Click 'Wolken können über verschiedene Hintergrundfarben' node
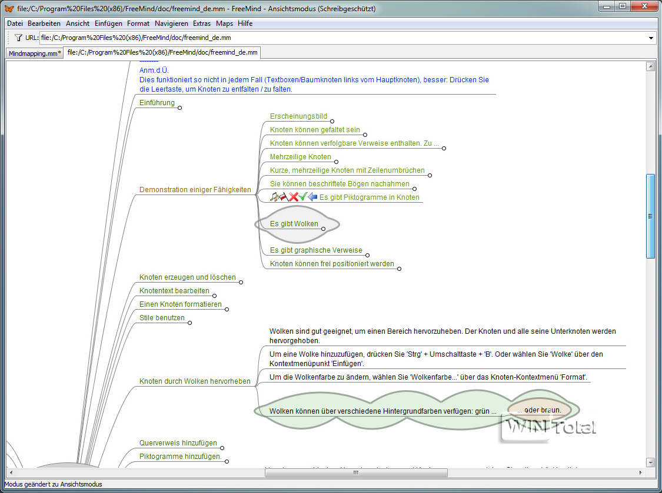Image resolution: width=662 pixels, height=493 pixels. click(x=382, y=411)
